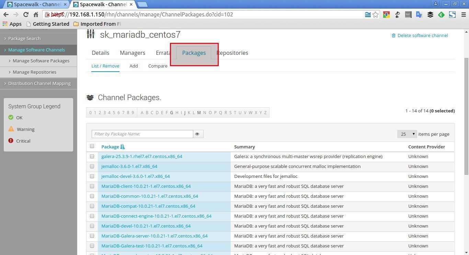Select the MariaDB-common package checkbox
This screenshot has height=255, width=469.
pos(92,196)
